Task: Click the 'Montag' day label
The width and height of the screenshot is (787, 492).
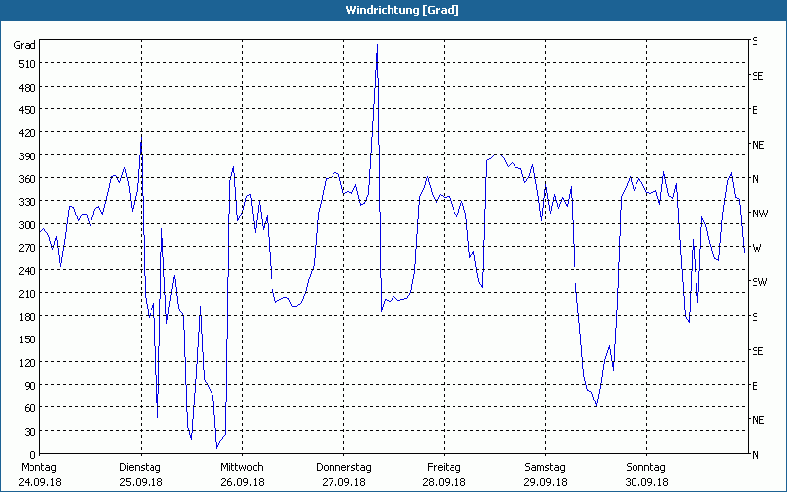Action: tap(38, 468)
